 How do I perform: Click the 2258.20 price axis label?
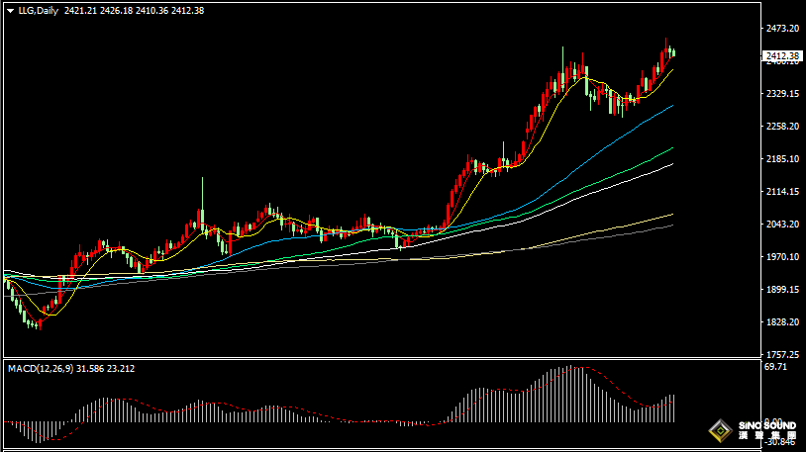coord(782,127)
